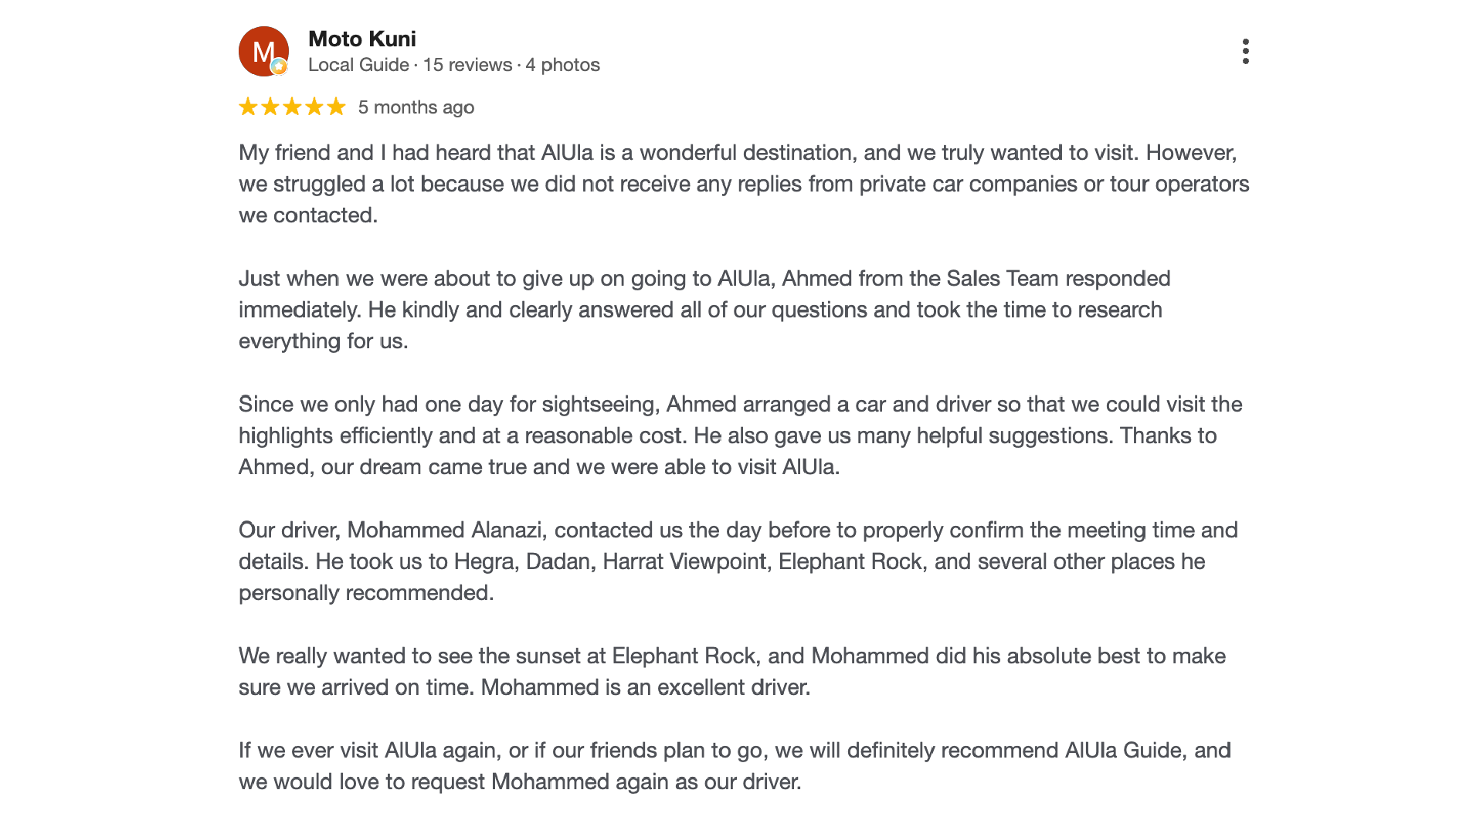The height and width of the screenshot is (834, 1483).
Task: Click final paragraph recommending AlUla Guide
Action: [x=735, y=766]
